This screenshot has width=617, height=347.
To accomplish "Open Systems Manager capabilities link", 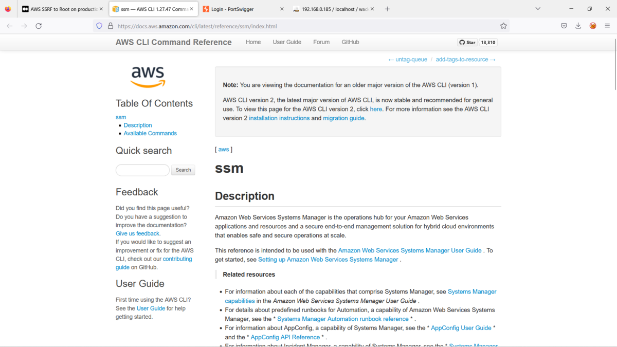I will 360,296.
